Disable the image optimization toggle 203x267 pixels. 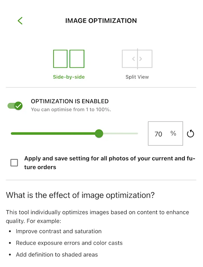point(15,106)
